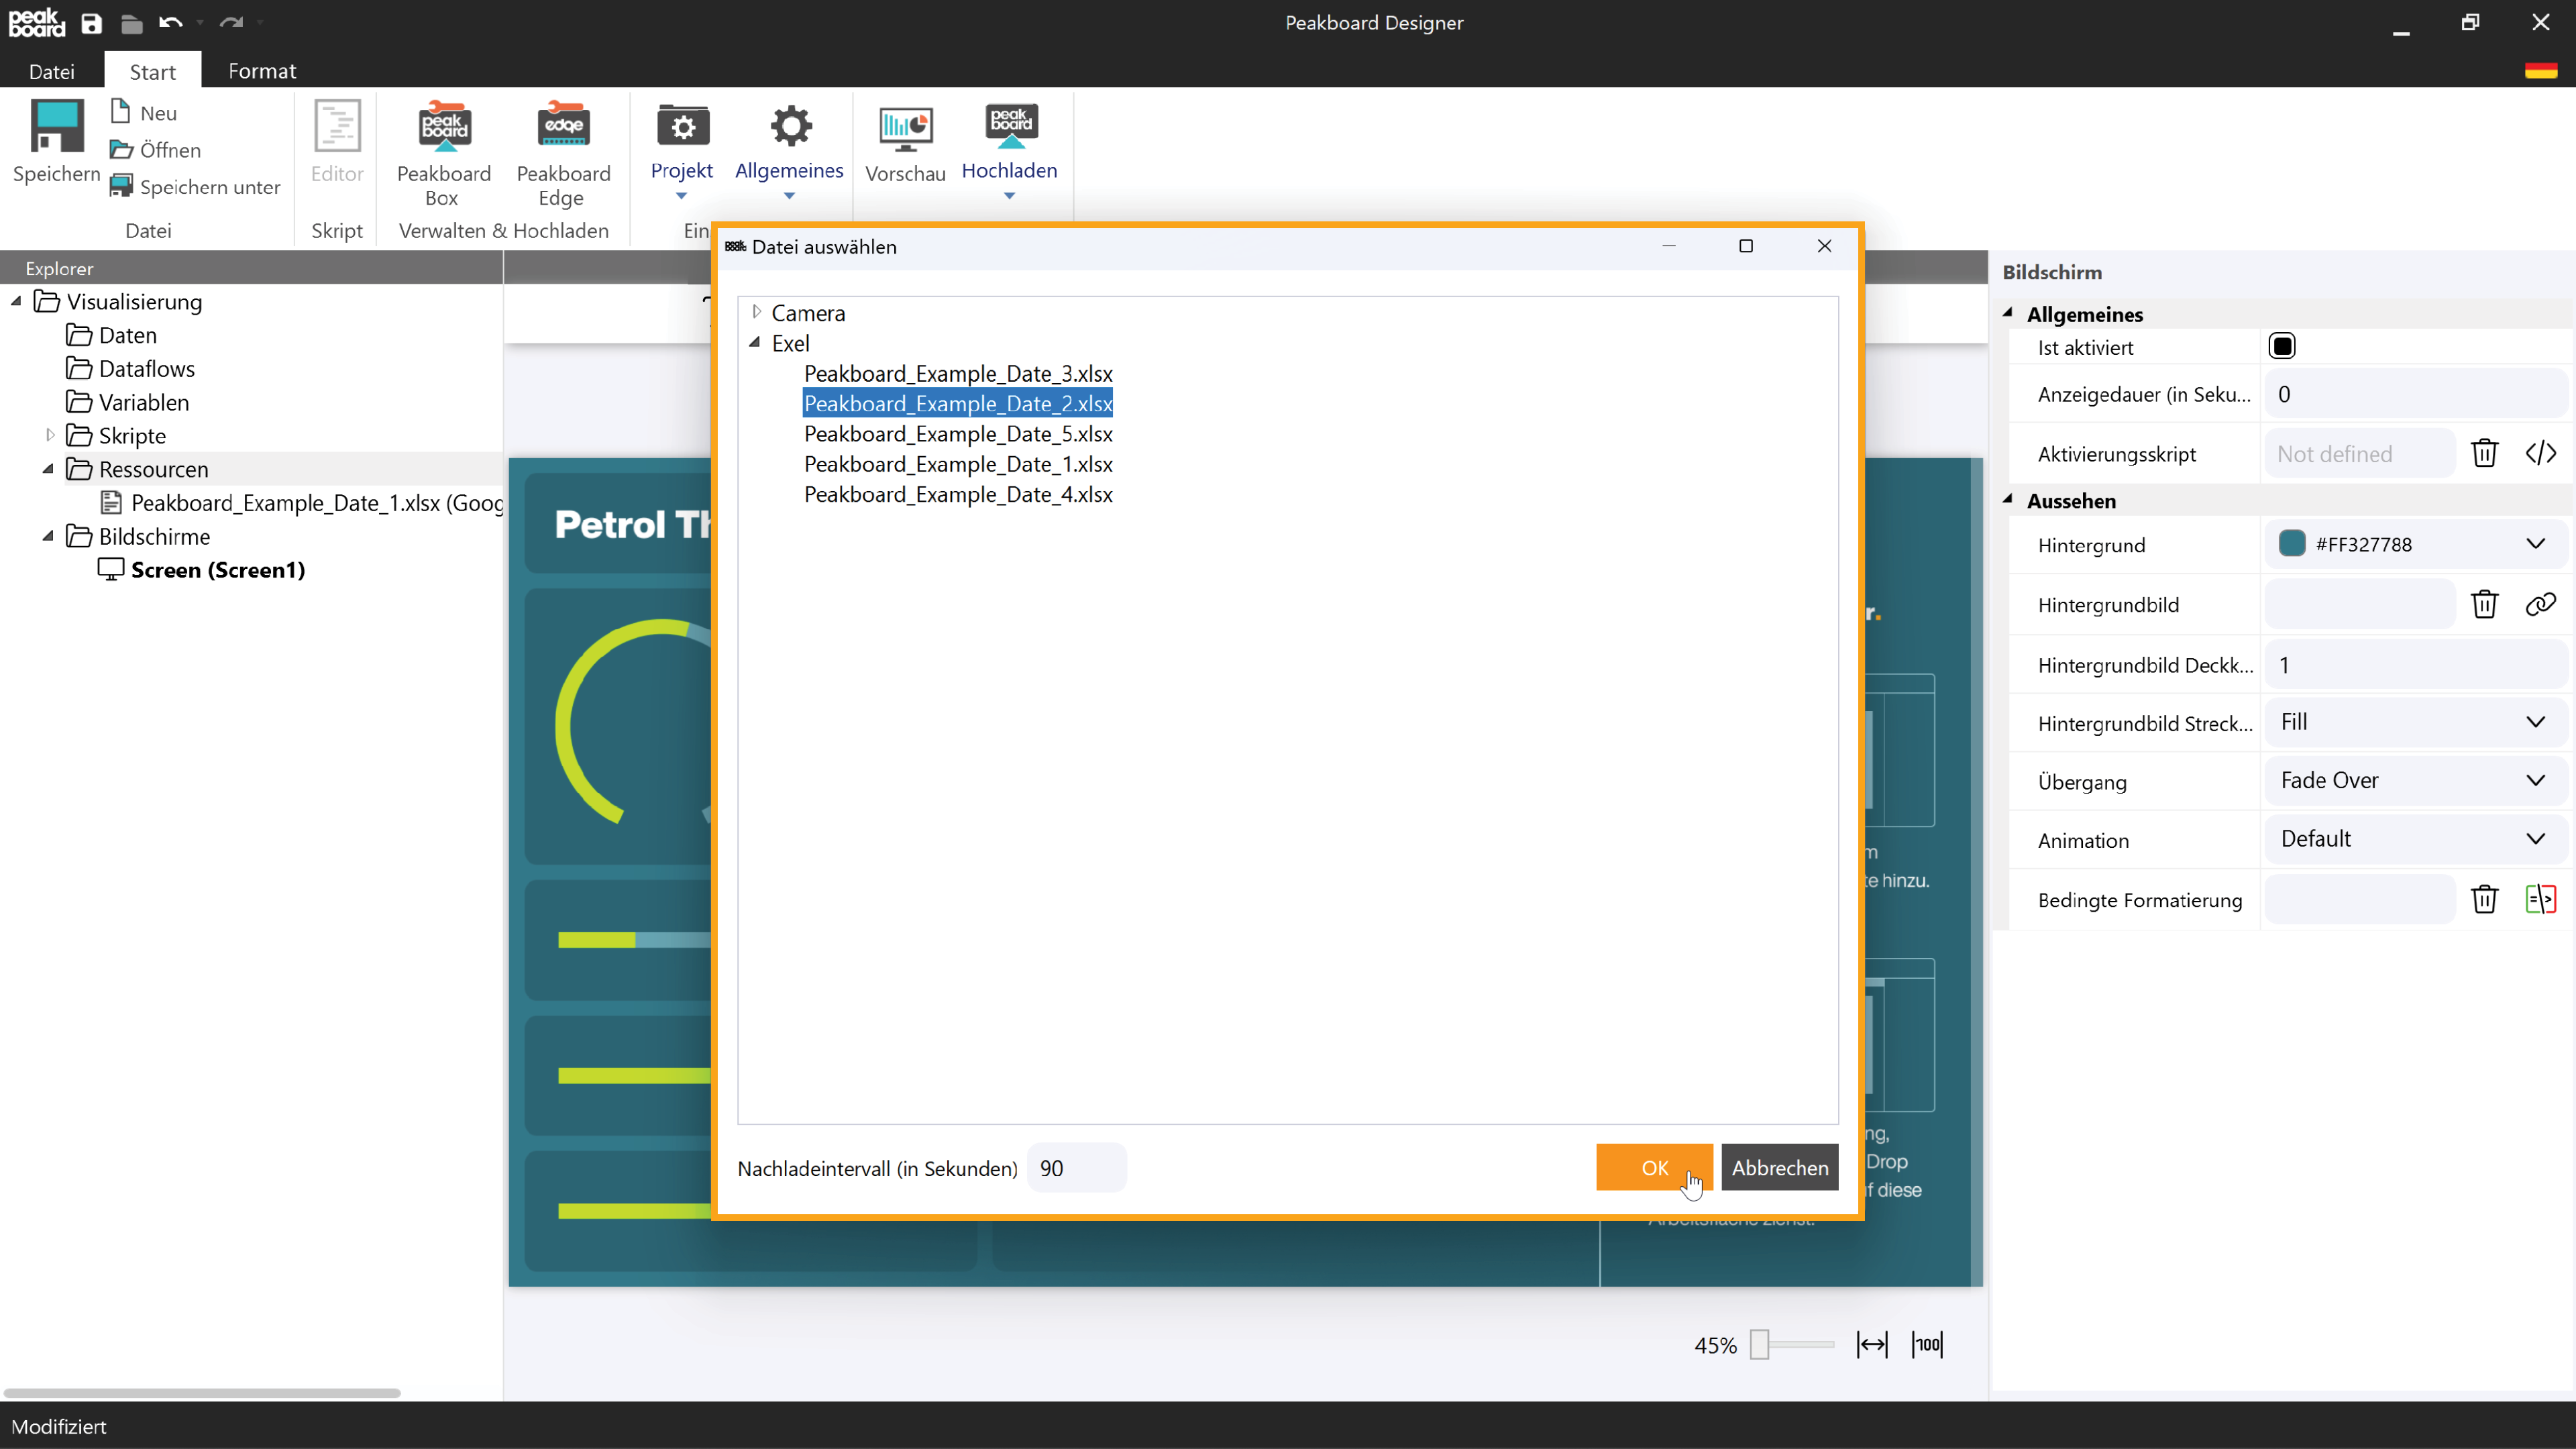This screenshot has width=2576, height=1449.
Task: Open the Animation Default dropdown
Action: point(2414,839)
